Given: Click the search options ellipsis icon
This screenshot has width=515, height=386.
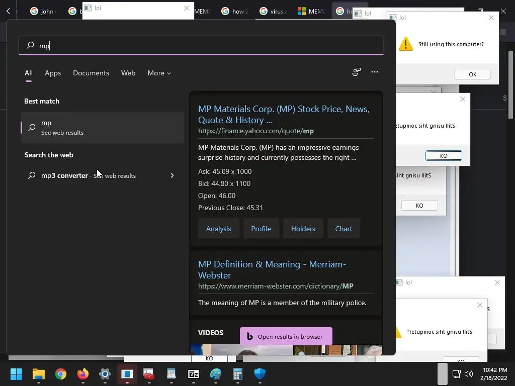Looking at the screenshot, I should pos(374,72).
